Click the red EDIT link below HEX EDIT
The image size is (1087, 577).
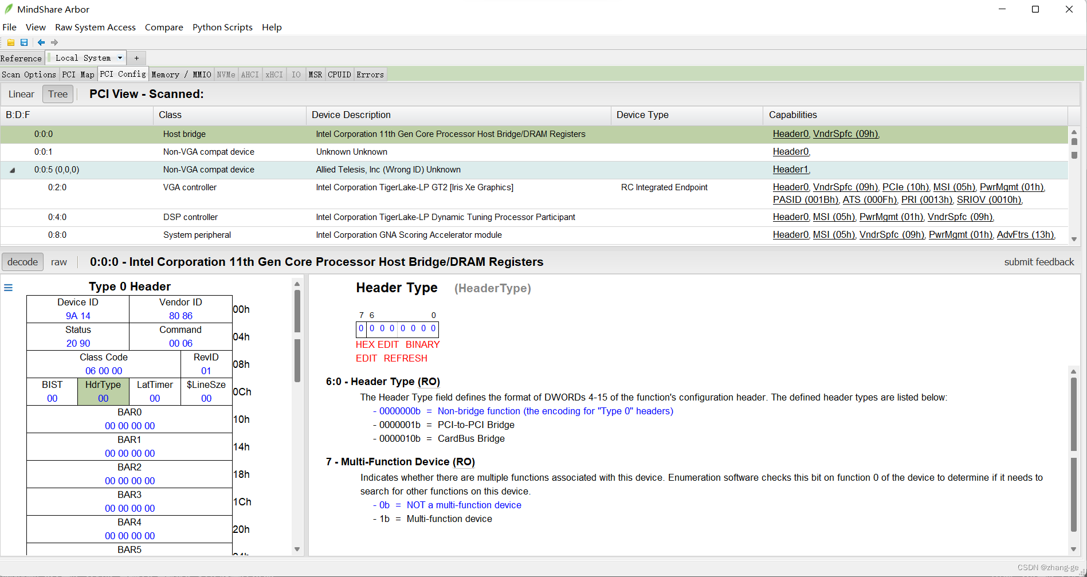366,358
